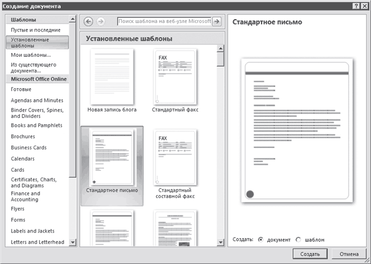Select the Стандартный факс template thumbnail
The width and height of the screenshot is (371, 264).
[x=175, y=76]
